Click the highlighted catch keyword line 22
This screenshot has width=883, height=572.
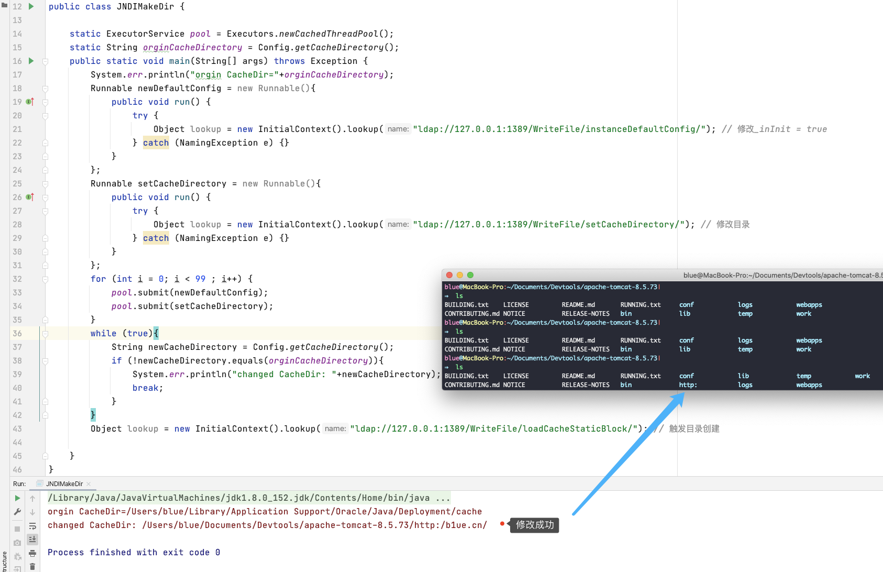156,142
